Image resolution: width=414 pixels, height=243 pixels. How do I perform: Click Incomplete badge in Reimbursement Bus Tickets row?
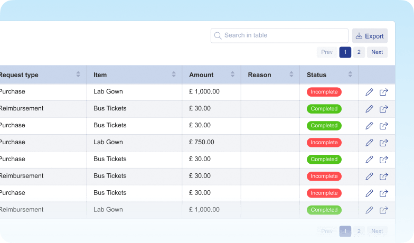[324, 176]
